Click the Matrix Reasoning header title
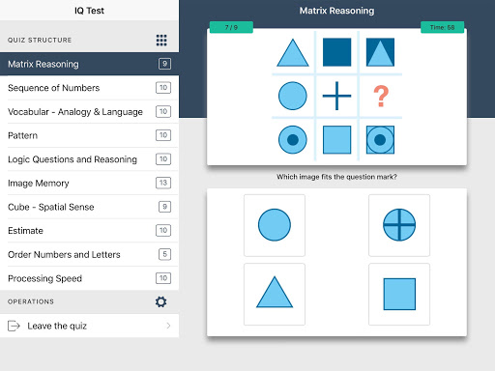The image size is (495, 371). coord(336,11)
